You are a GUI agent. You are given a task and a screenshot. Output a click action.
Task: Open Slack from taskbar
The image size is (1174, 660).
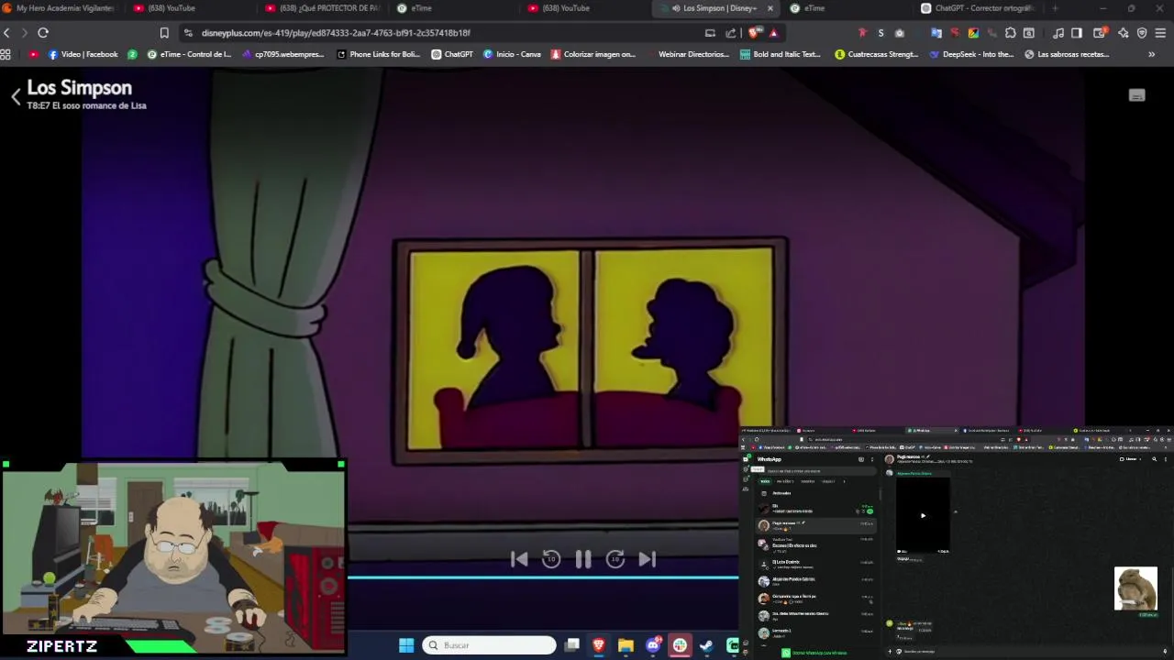680,645
